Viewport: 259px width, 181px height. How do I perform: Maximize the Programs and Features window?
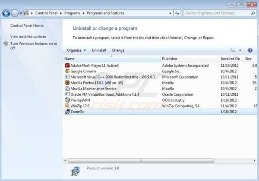(x=242, y=5)
